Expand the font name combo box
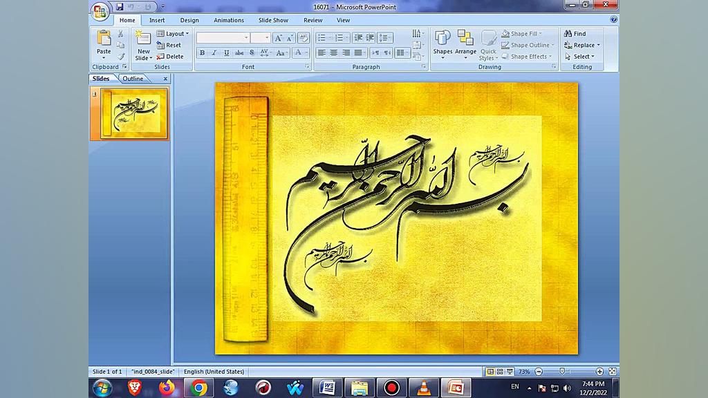Image resolution: width=708 pixels, height=398 pixels. pos(246,38)
